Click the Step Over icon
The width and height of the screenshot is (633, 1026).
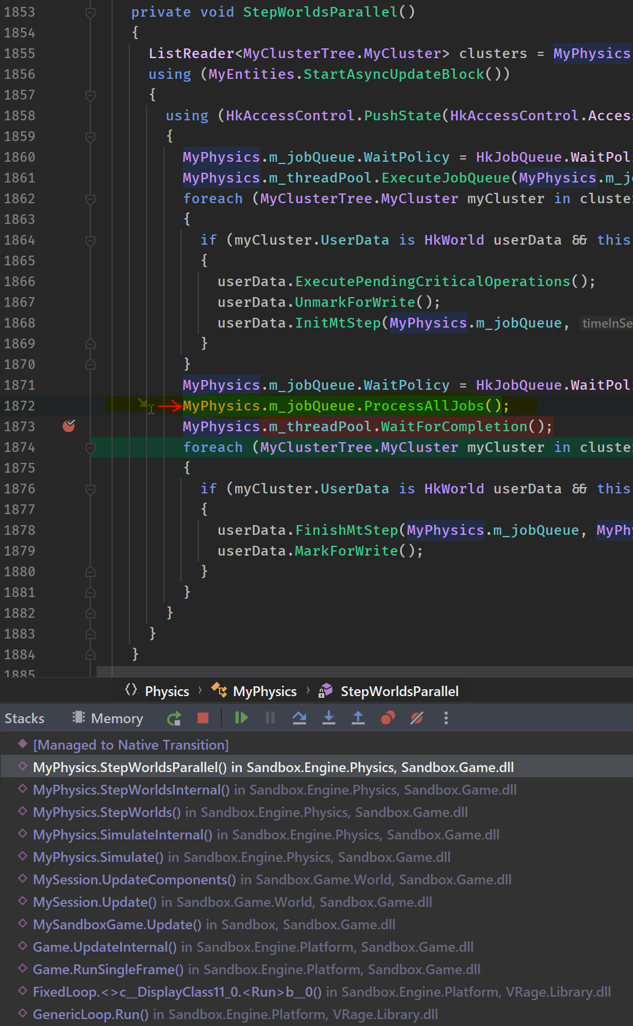(299, 718)
